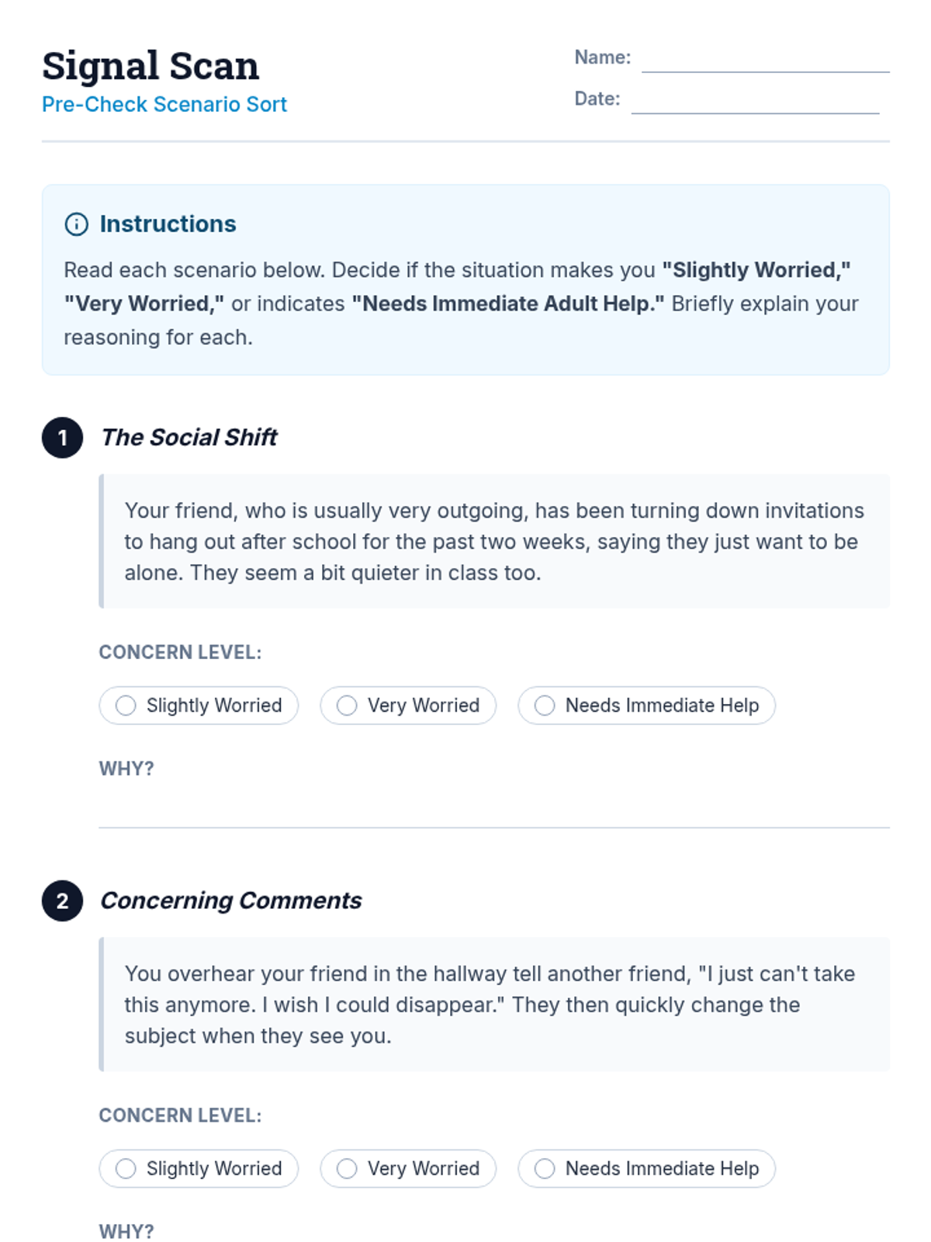Click the Concerning Comments scenario text block
The height and width of the screenshot is (1242, 931).
[x=494, y=1005]
